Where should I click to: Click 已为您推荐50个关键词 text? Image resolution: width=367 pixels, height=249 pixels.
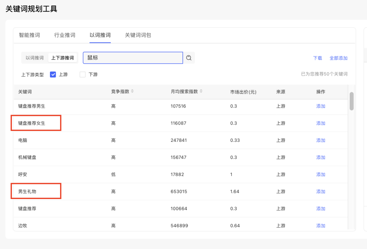pos(324,74)
